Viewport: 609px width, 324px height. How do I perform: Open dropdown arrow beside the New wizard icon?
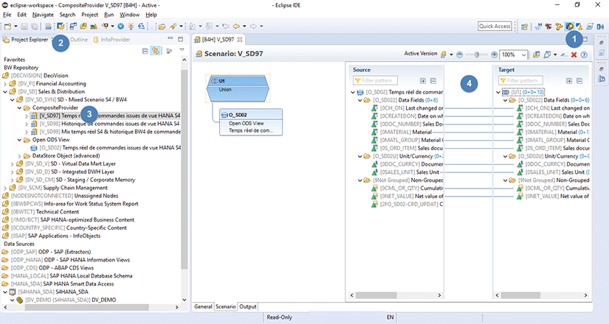pyautogui.click(x=16, y=27)
